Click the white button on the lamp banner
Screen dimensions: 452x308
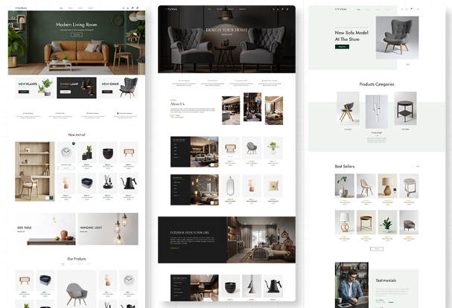tap(65, 92)
